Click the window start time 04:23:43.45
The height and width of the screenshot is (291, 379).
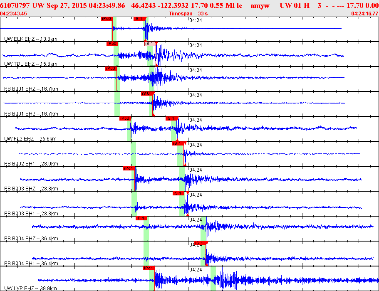pyautogui.click(x=14, y=14)
